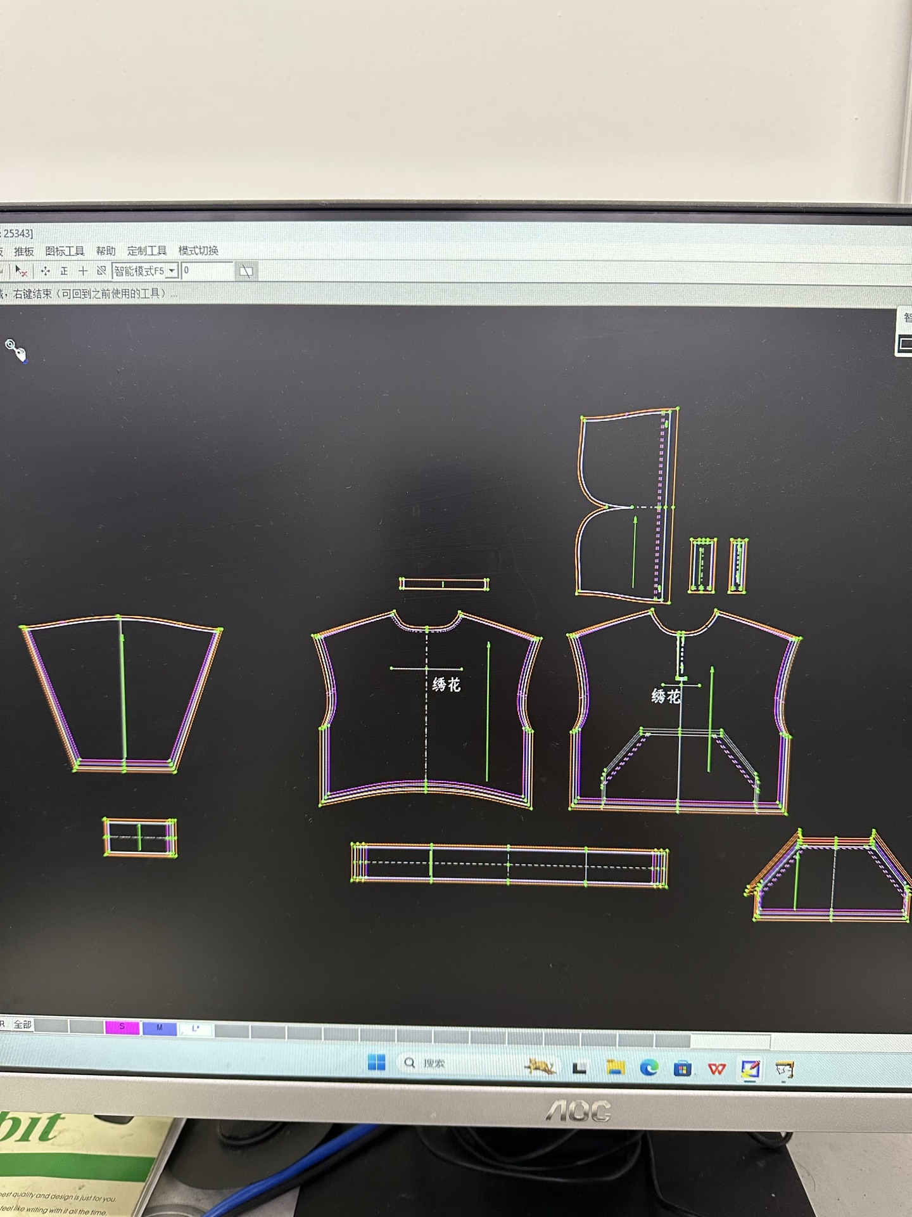
Task: Click the numeric input field showing 0
Action: click(x=206, y=271)
